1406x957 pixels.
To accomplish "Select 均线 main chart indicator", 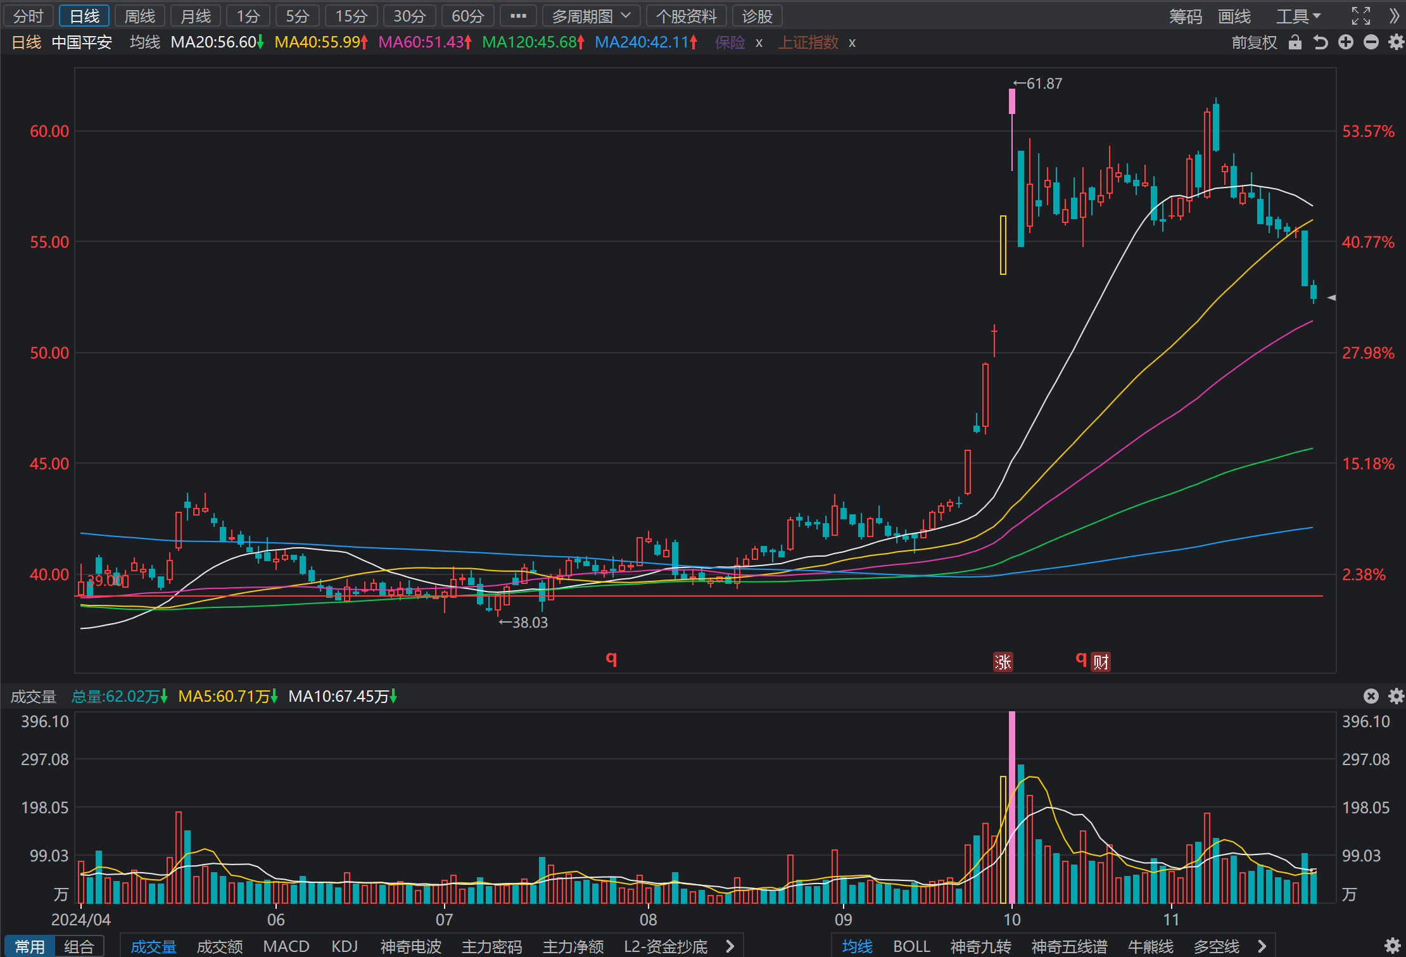I will [x=858, y=946].
